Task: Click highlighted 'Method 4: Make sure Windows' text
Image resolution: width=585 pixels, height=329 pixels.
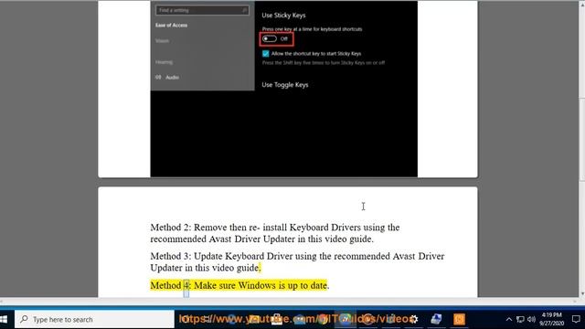Action: 239,285
